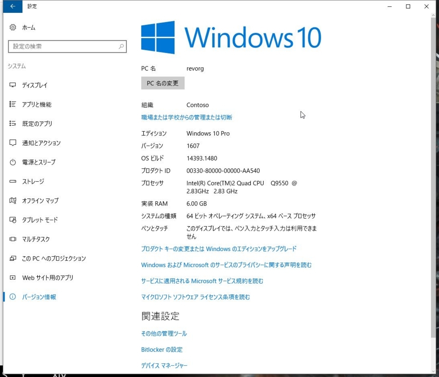Viewport: 439px width, 377px height.
Task: Open マルチタスク settings
Action: tap(36, 239)
